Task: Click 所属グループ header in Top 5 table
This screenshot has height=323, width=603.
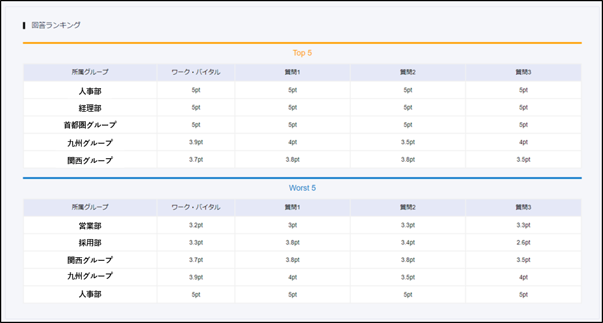Action: pos(90,72)
